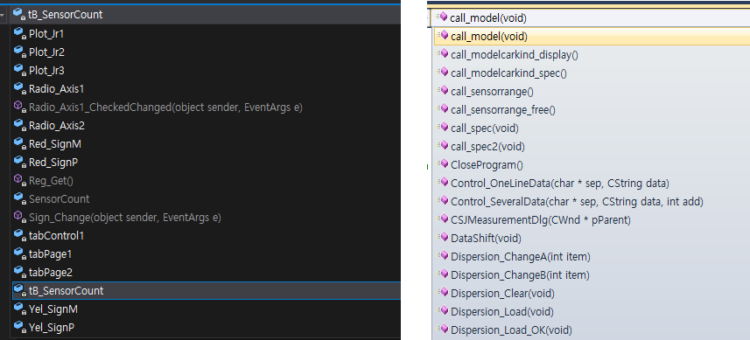
Task: Choose the Radio_Axis2 member
Action: point(57,126)
